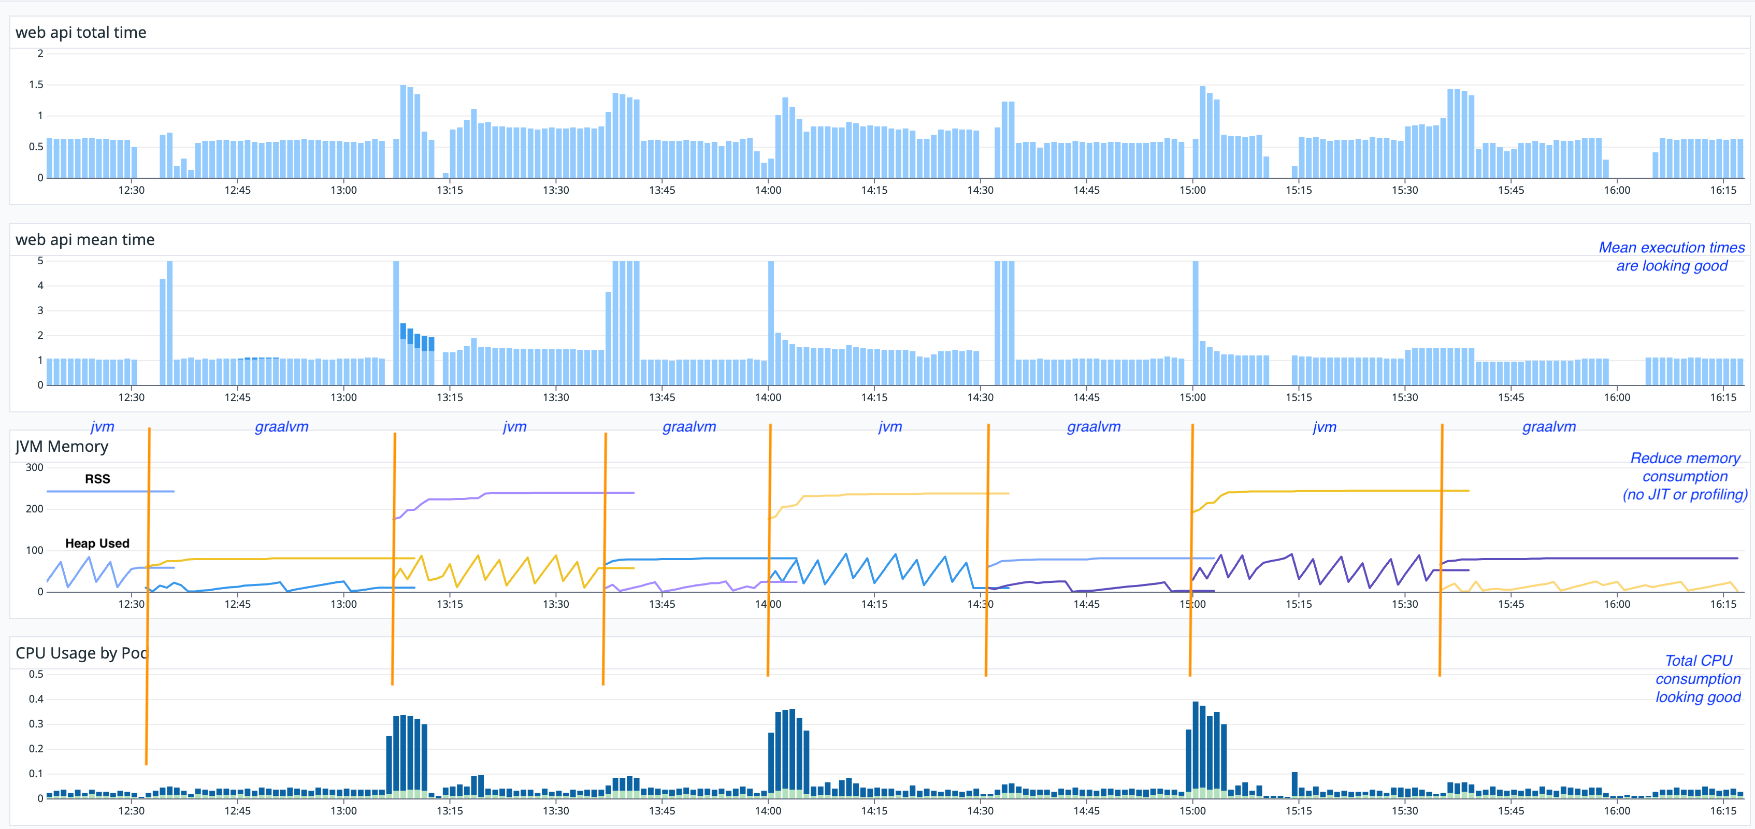Open the "JVM Memory" panel menu

point(62,446)
